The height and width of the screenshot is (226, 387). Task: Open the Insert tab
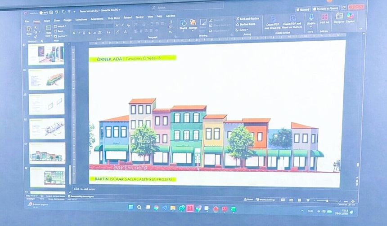click(x=47, y=21)
